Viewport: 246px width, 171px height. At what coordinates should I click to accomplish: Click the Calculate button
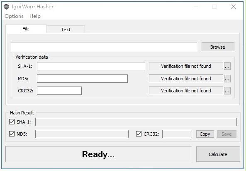[x=218, y=154]
